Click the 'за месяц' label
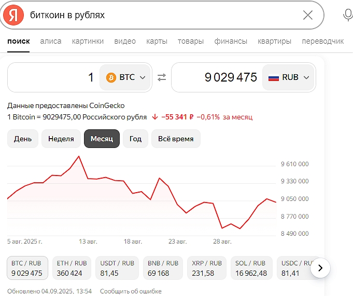The height and width of the screenshot is (296, 353). coord(238,117)
